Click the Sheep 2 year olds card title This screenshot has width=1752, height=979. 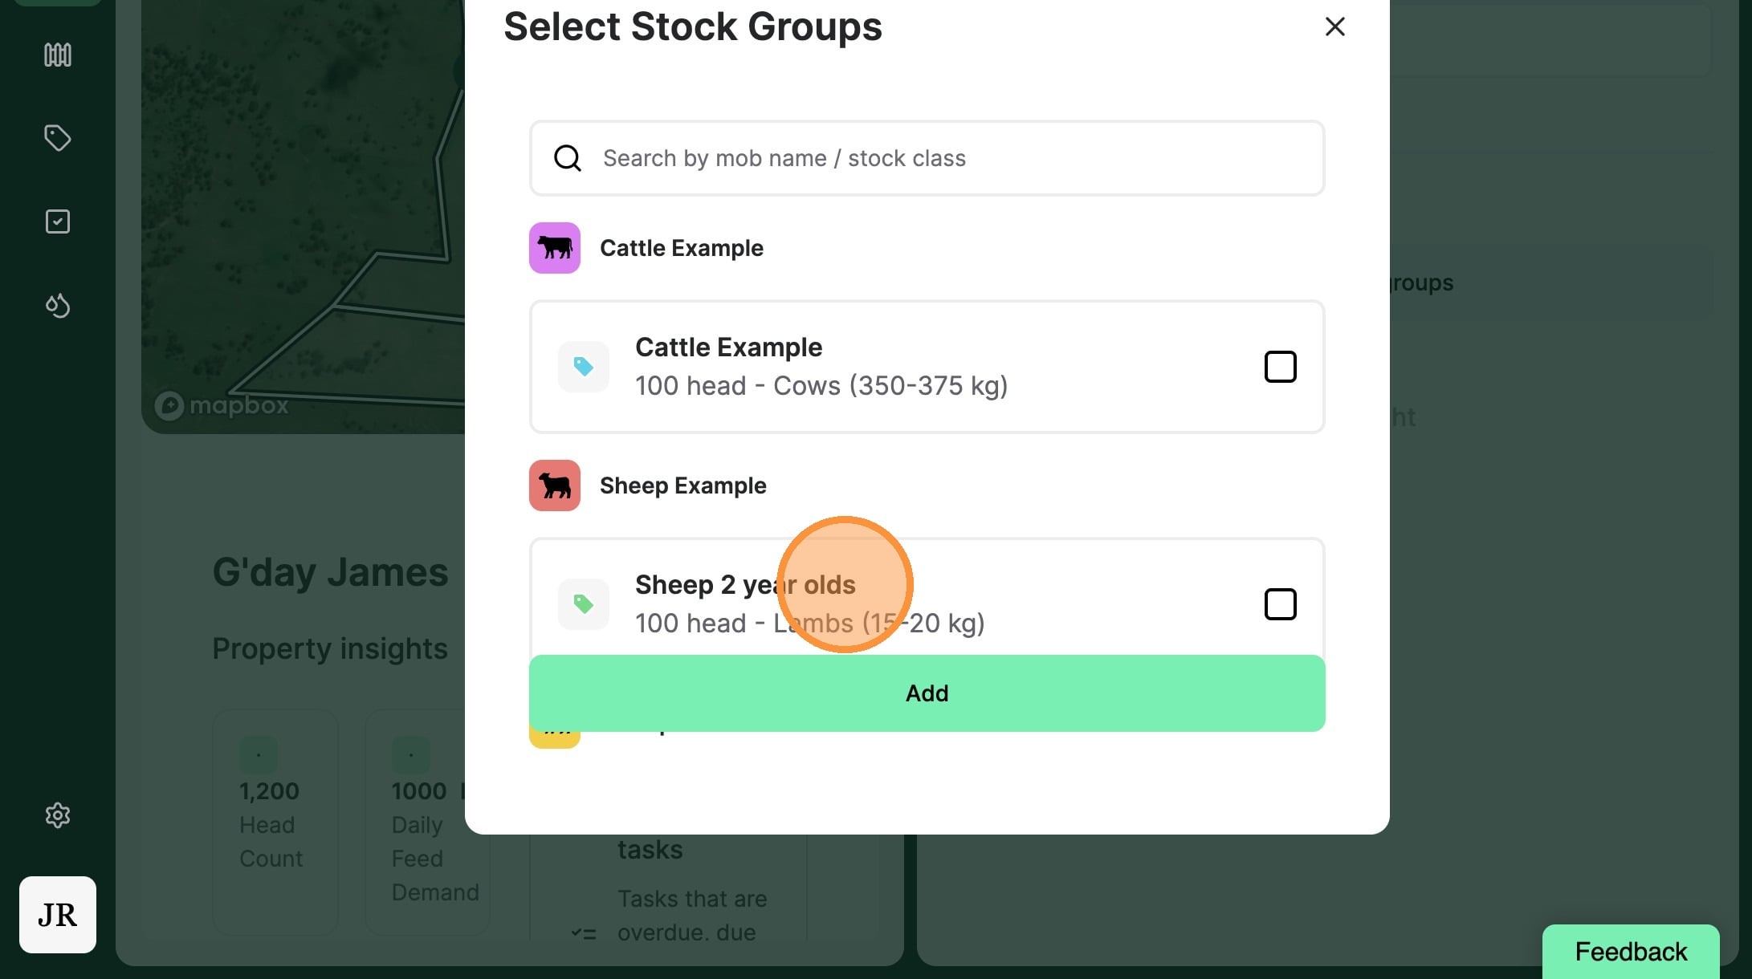point(744,585)
